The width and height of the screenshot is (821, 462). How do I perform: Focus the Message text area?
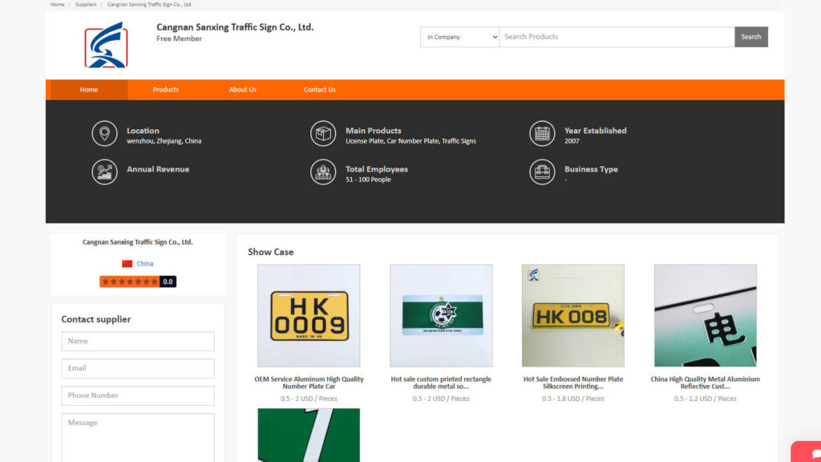pos(138,438)
